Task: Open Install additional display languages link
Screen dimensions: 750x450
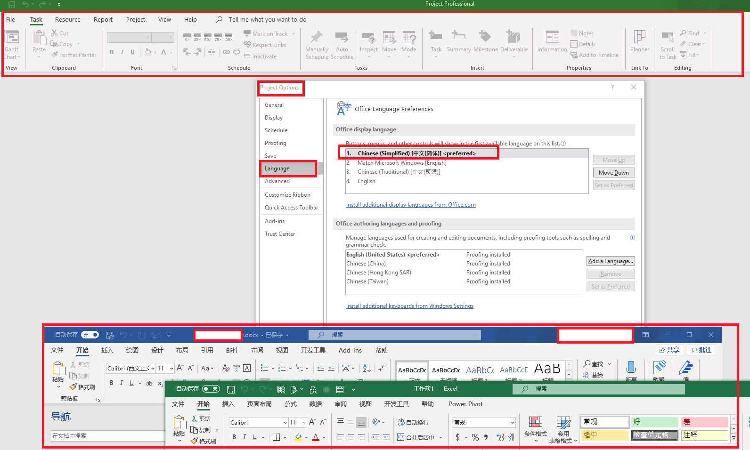Action: click(411, 205)
